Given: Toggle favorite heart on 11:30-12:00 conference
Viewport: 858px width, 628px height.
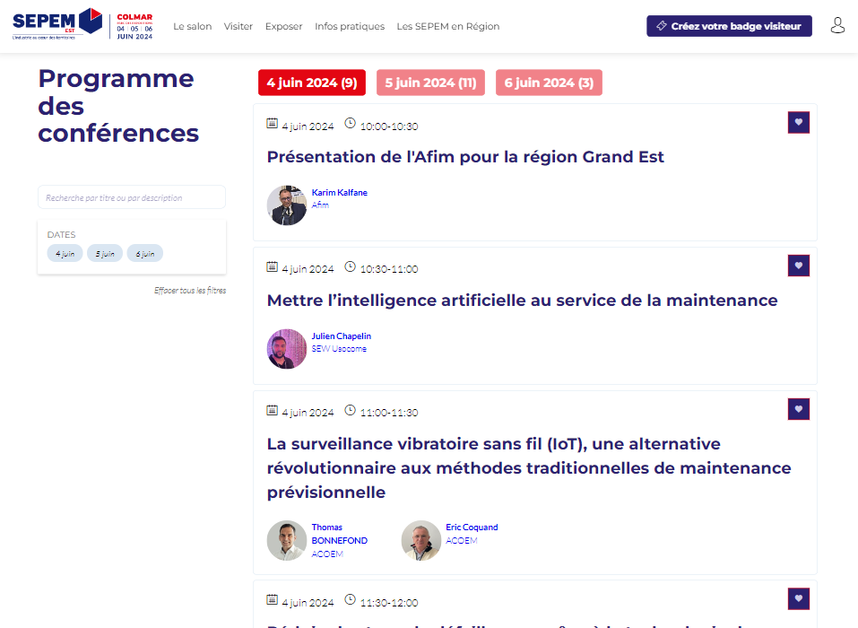Looking at the screenshot, I should click(798, 599).
